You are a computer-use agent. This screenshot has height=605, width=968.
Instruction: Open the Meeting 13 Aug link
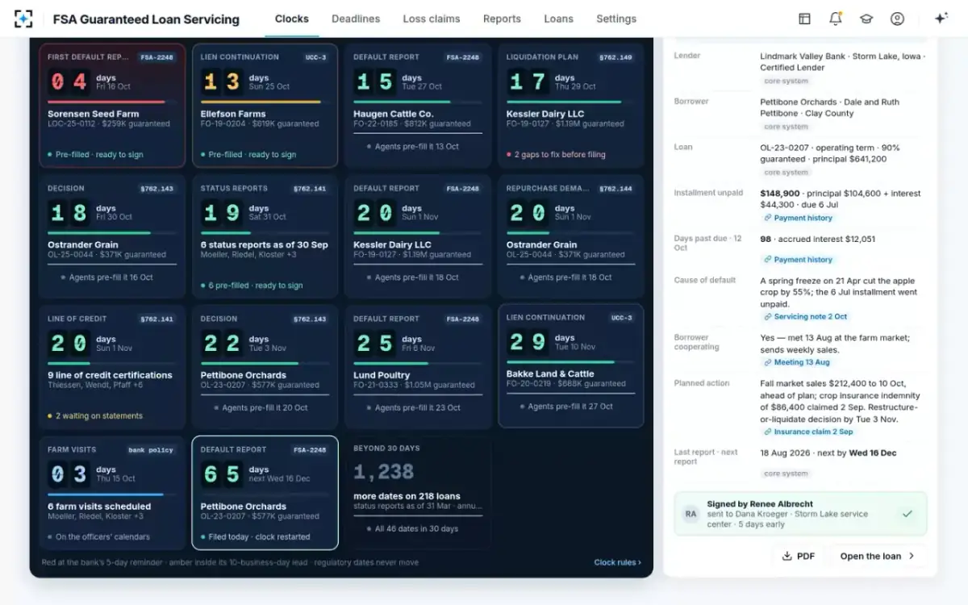pyautogui.click(x=797, y=362)
